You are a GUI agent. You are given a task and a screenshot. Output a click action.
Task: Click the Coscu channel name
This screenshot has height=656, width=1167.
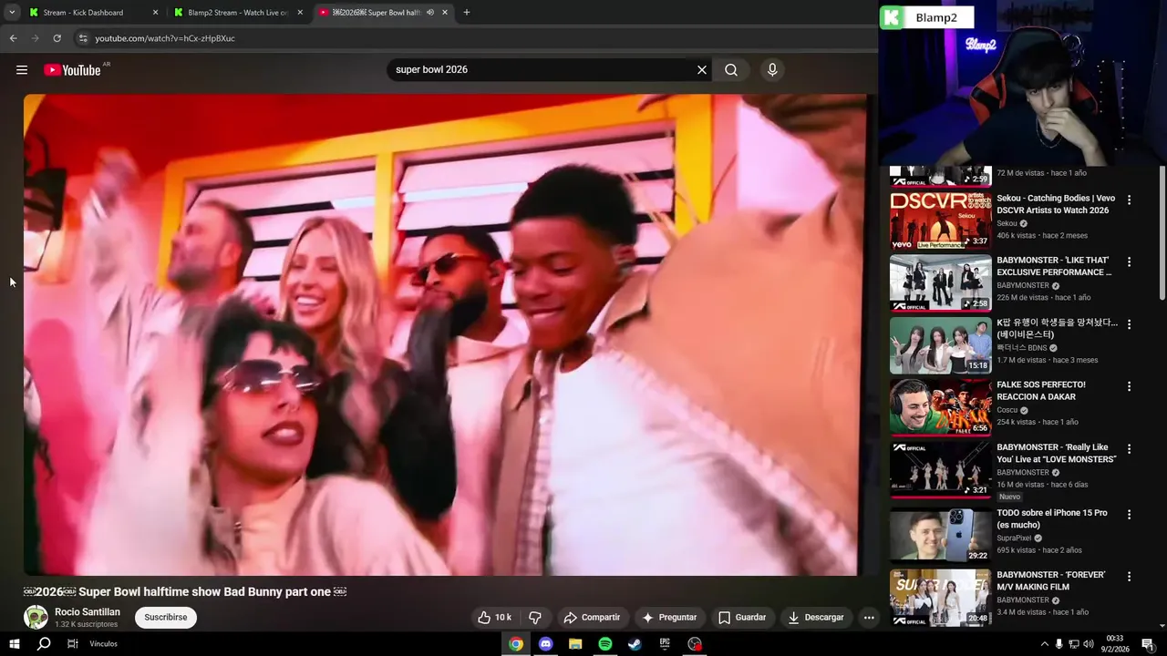1007,410
